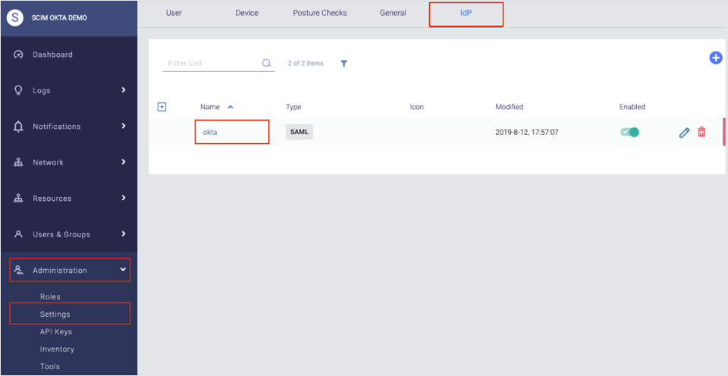Click the Notifications bell icon

[19, 127]
